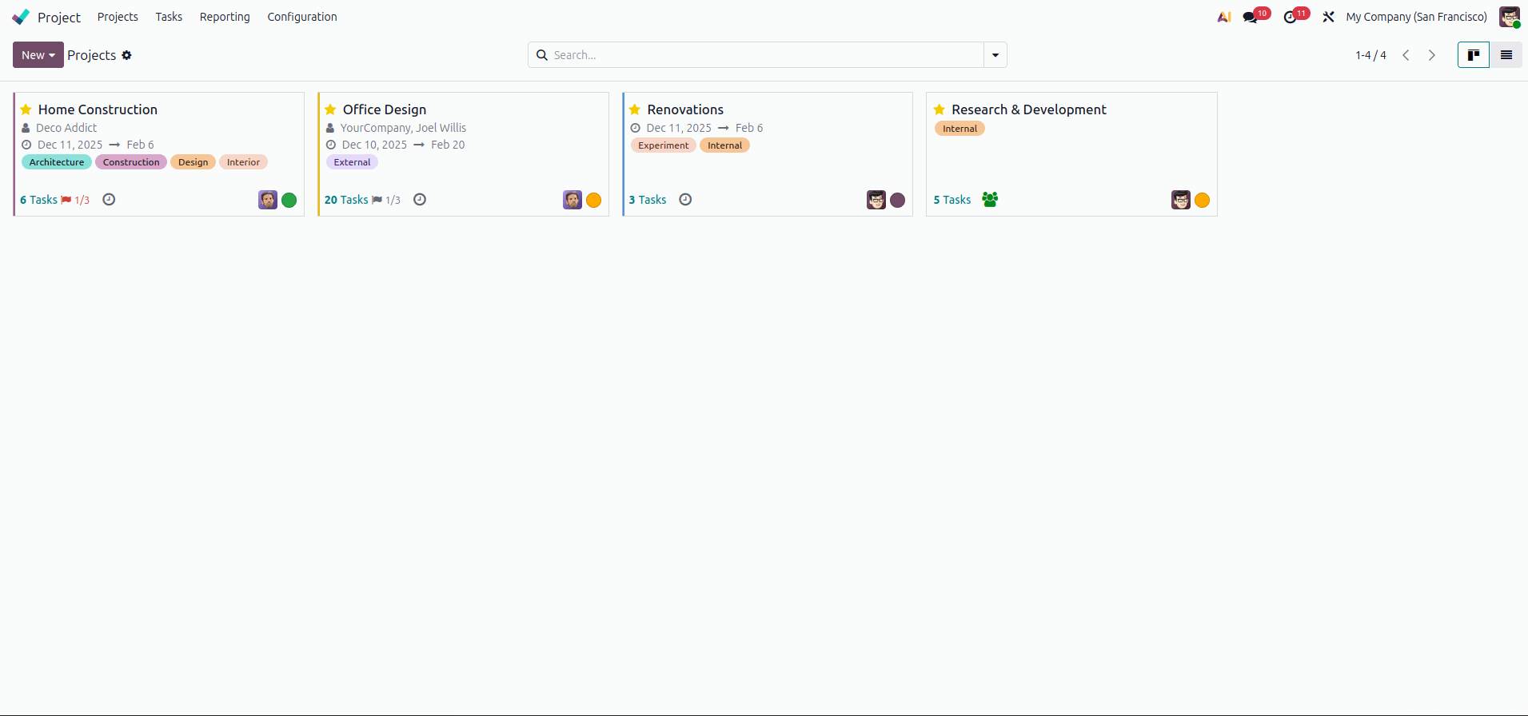Click the Internal tag on Research & Development

959,129
